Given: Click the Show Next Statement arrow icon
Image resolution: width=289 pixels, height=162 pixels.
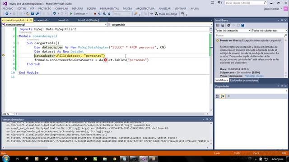Looking at the screenshot, I should coord(151,14).
